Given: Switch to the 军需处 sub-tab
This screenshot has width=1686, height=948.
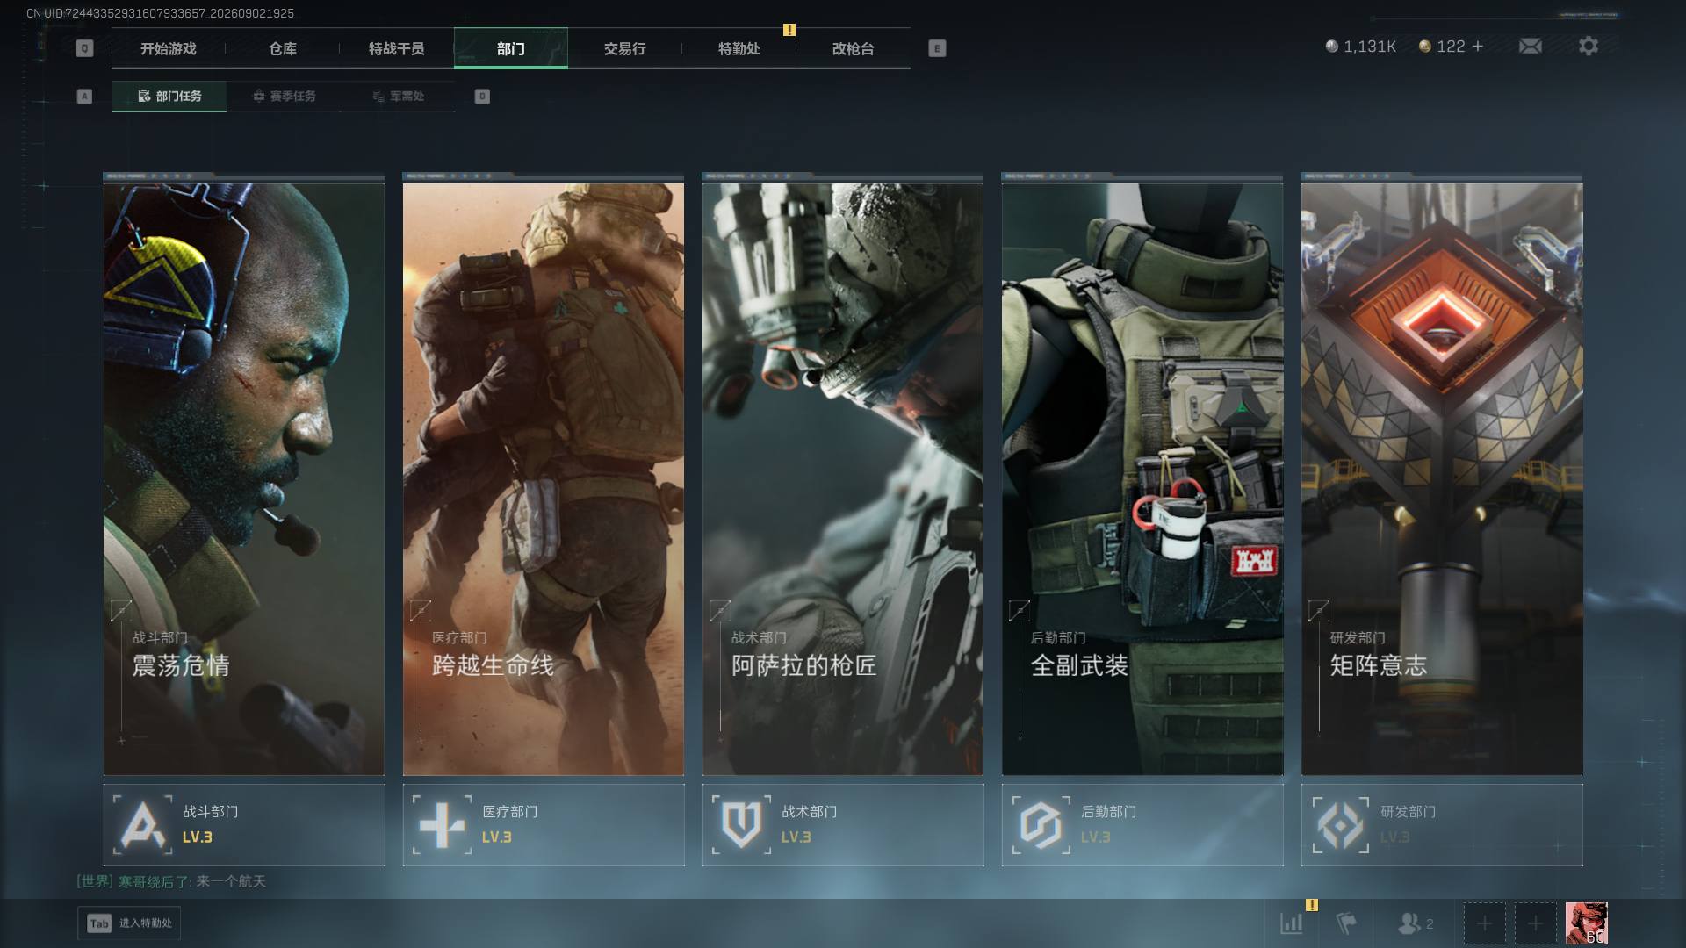Looking at the screenshot, I should (398, 97).
